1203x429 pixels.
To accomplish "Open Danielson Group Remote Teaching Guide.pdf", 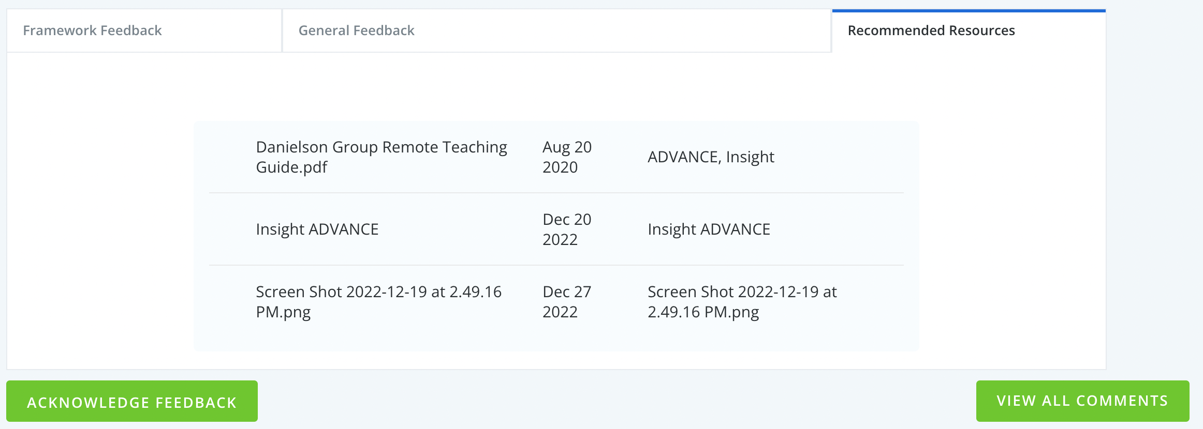I will pyautogui.click(x=381, y=147).
